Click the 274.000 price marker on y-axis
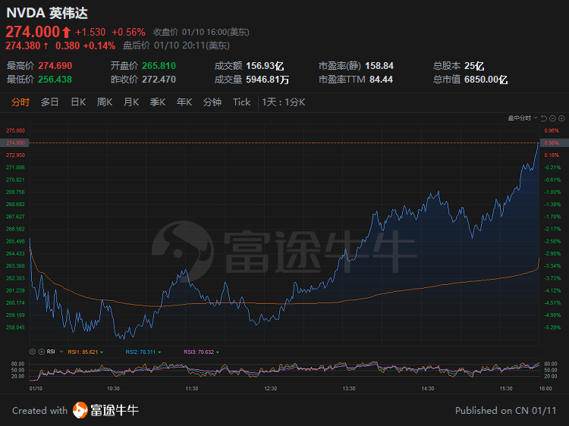569x426 pixels. [15, 143]
